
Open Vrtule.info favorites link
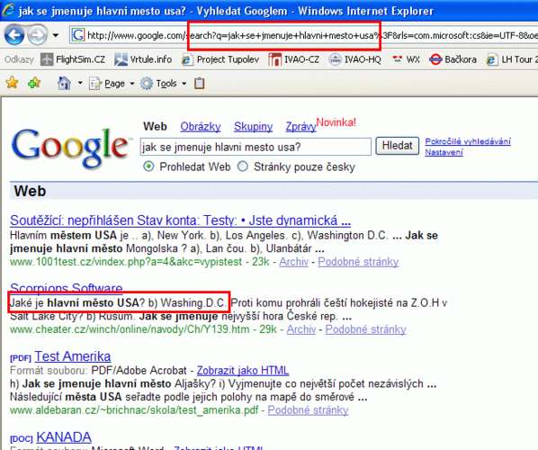pyautogui.click(x=143, y=59)
